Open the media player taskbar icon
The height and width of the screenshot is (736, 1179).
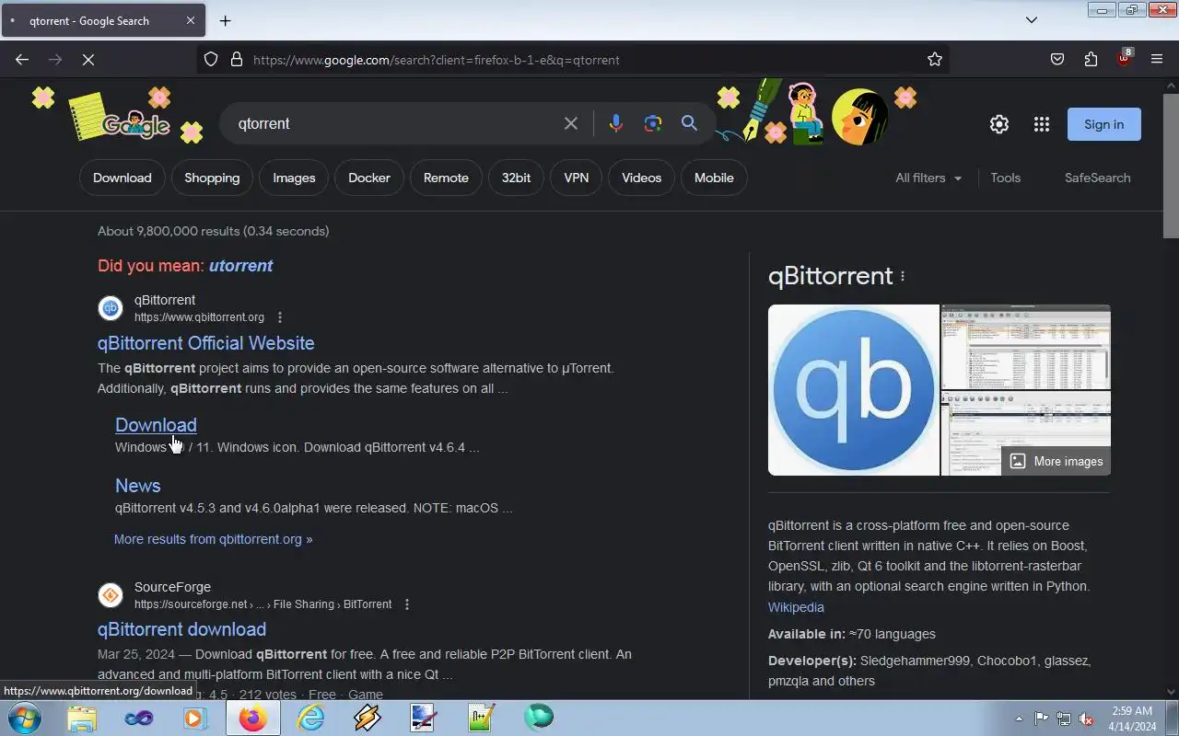195,718
